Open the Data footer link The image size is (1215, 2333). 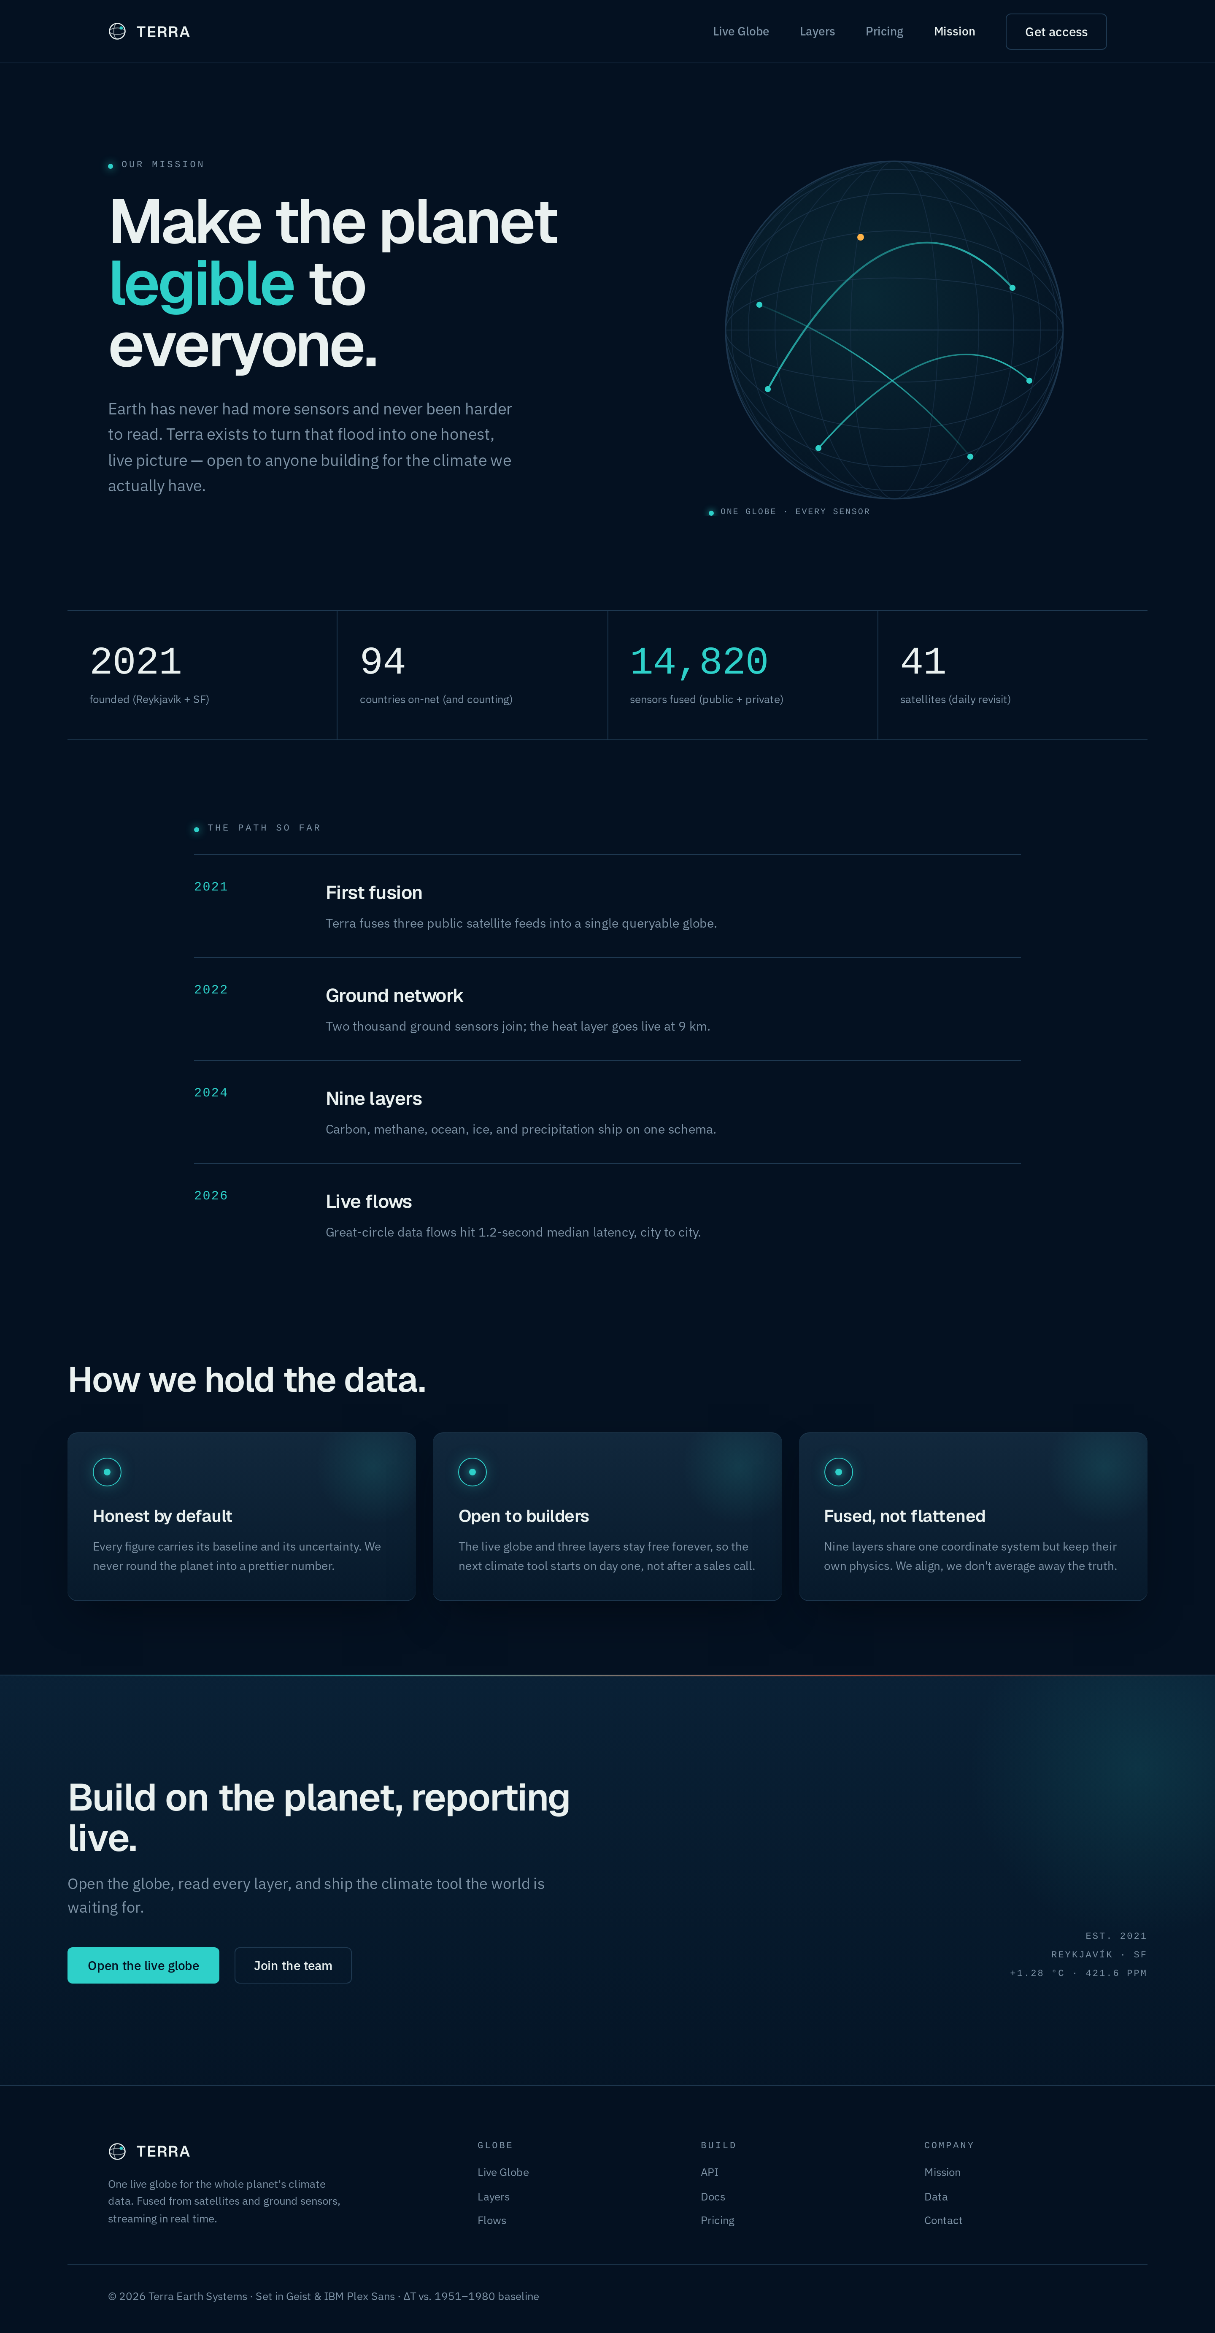pos(936,2196)
